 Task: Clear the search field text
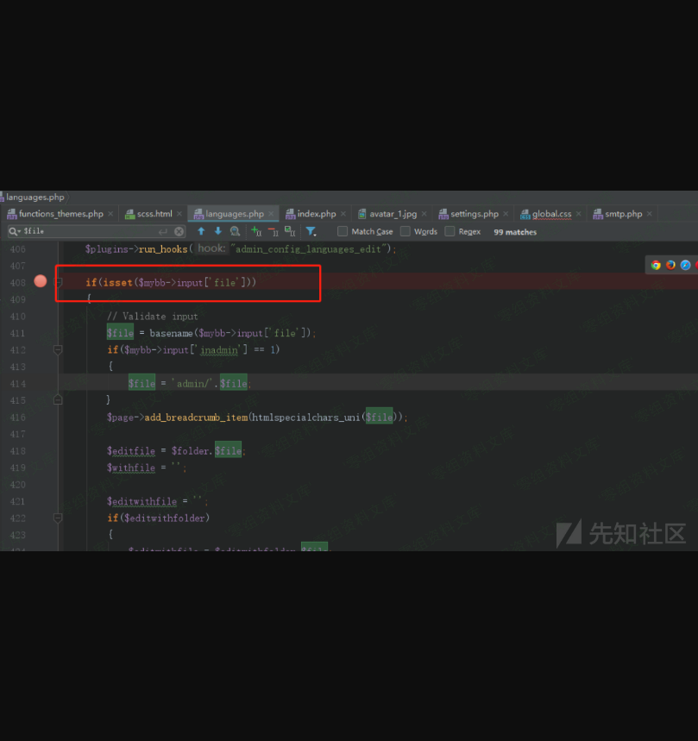click(179, 231)
